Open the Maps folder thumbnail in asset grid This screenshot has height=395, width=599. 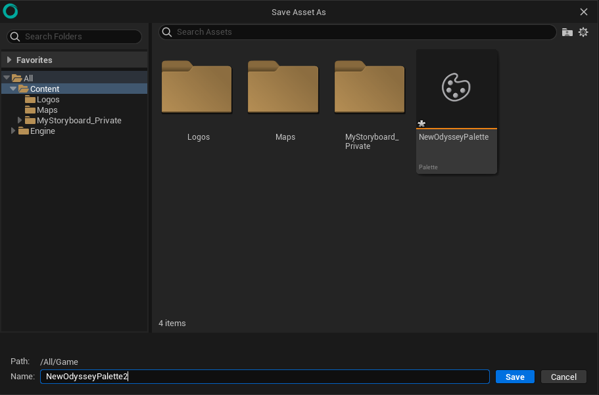click(x=283, y=87)
